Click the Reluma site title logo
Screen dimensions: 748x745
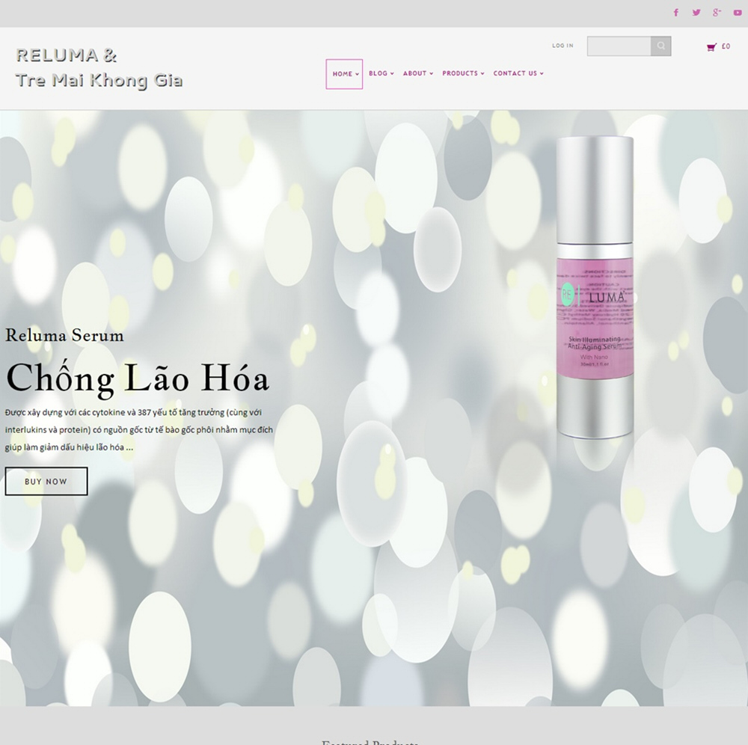point(66,55)
